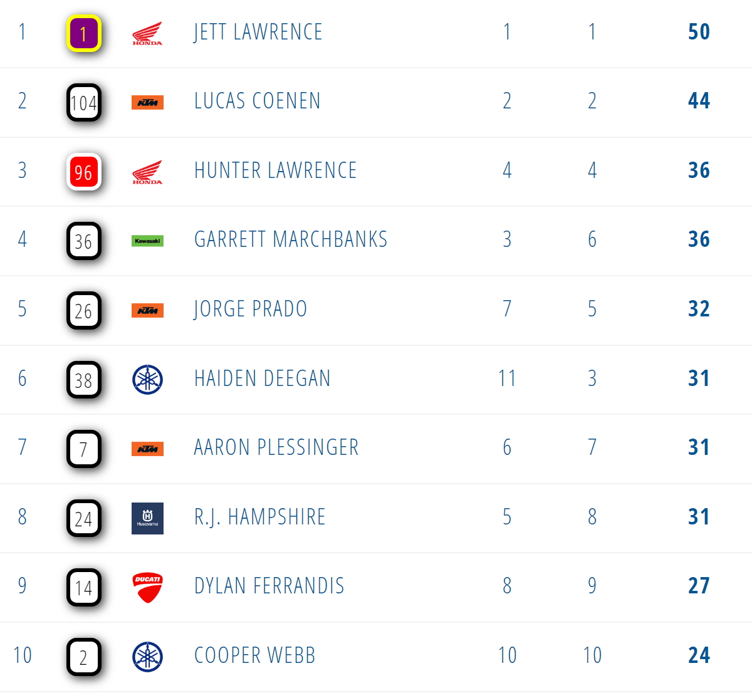Click the Husqvarna logo beside R.J. Hampshire

pos(147,518)
